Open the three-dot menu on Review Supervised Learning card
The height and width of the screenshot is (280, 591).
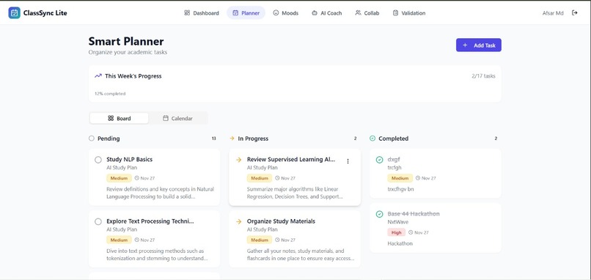click(348, 161)
